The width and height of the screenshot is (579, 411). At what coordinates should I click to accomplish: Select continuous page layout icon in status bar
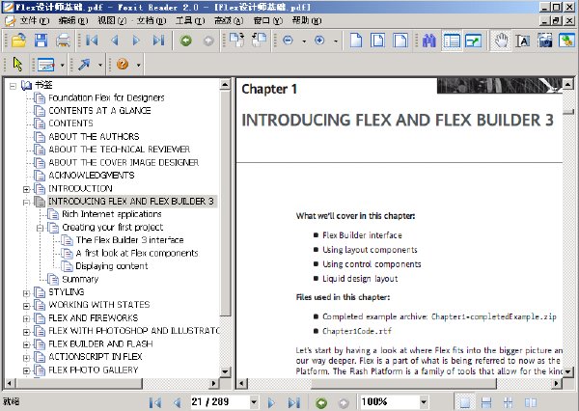[x=486, y=402]
